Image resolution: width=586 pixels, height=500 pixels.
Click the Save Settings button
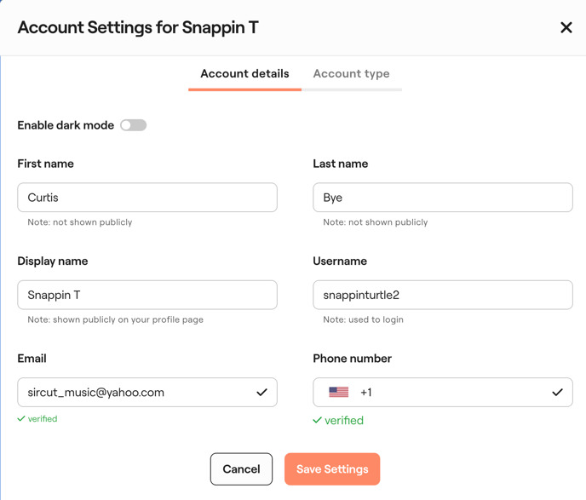pos(332,469)
